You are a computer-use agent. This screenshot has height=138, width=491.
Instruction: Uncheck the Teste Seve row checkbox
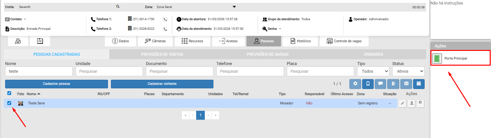pos(9,103)
